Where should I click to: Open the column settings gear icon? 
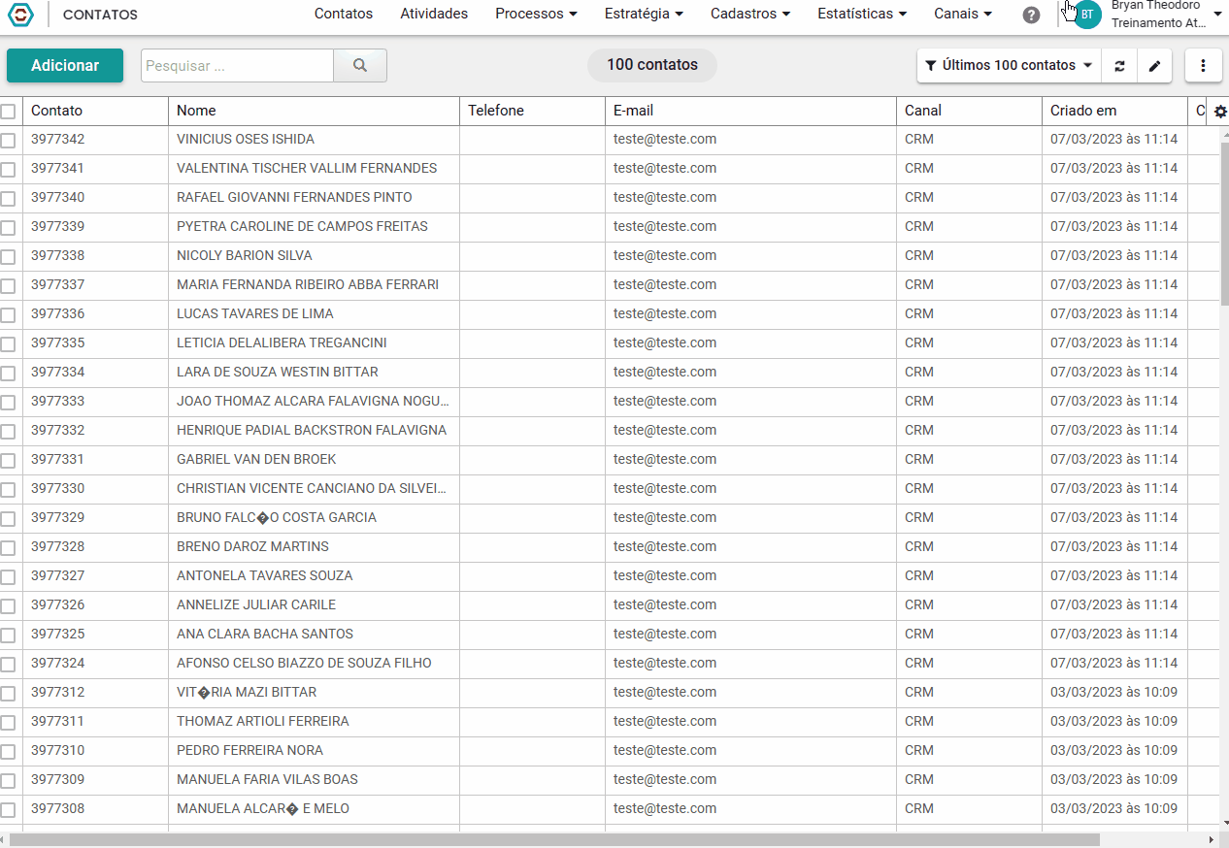click(x=1220, y=112)
